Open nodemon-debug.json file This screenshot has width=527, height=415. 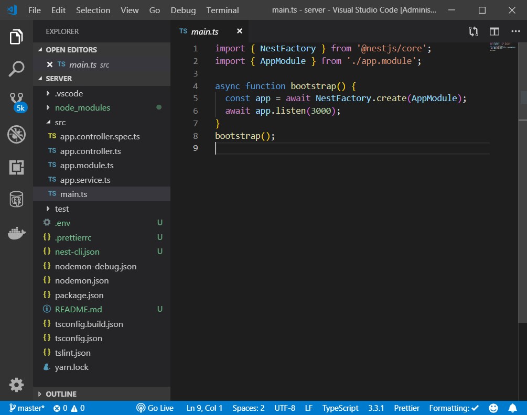tap(102, 266)
